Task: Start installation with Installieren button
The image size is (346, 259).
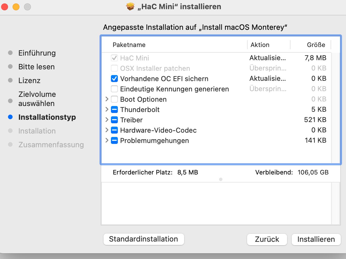Action: (316, 240)
